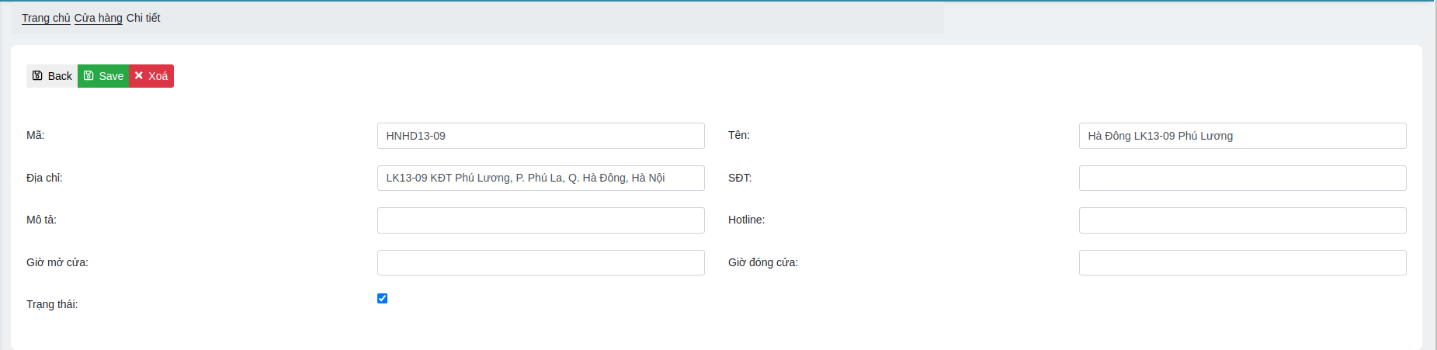Focus the Giờ mở cửa field
This screenshot has width=1437, height=350.
[540, 262]
